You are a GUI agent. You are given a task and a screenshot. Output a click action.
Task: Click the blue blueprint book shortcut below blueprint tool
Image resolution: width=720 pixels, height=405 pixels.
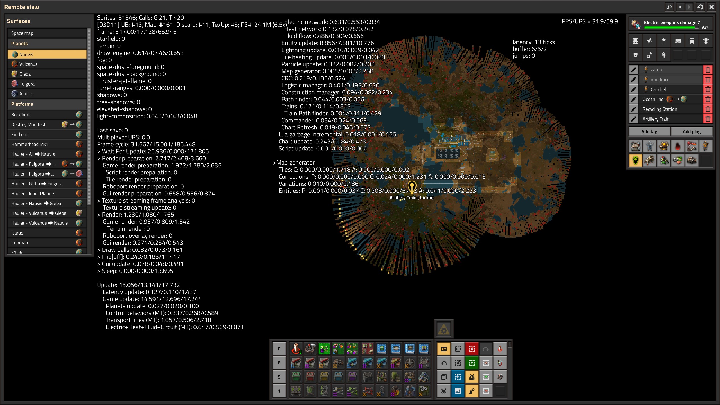click(x=458, y=391)
